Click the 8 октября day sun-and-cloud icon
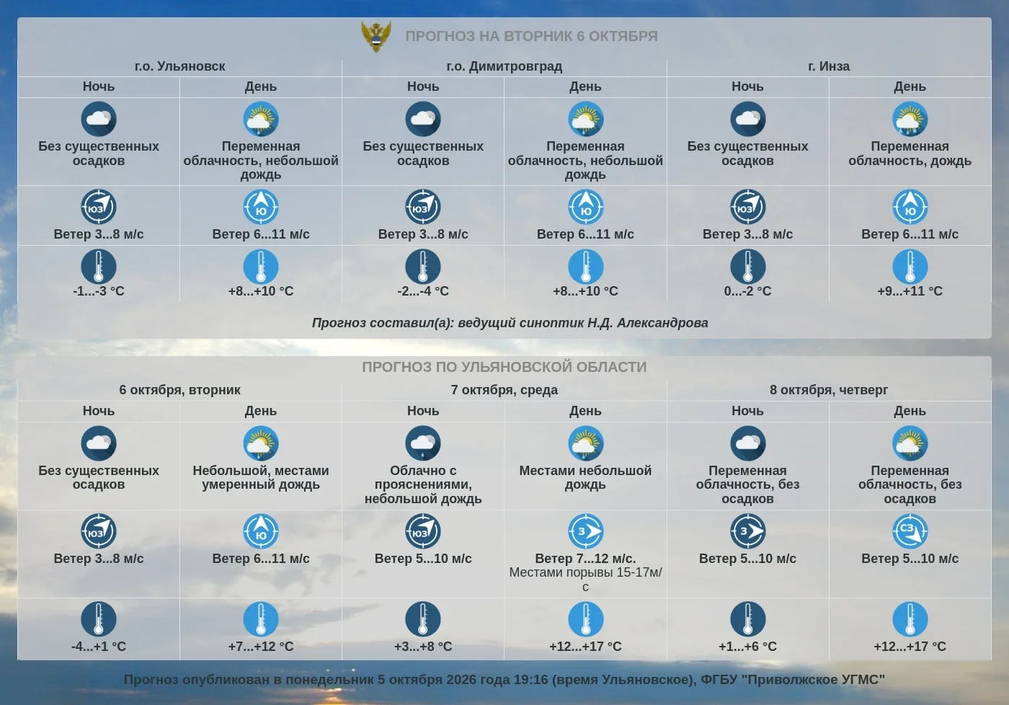 [x=910, y=443]
